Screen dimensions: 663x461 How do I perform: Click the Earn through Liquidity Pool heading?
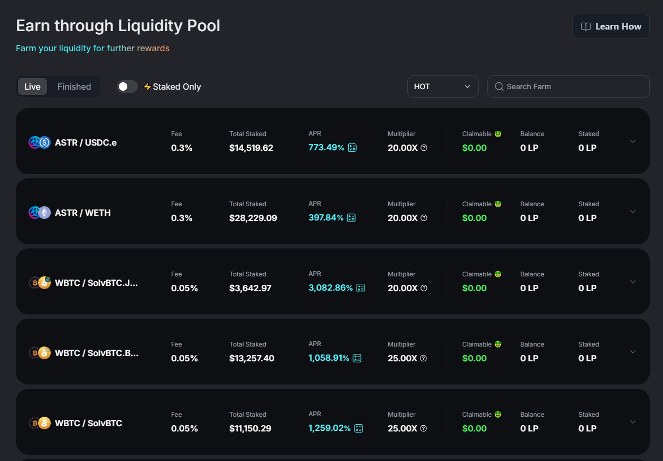(x=118, y=26)
